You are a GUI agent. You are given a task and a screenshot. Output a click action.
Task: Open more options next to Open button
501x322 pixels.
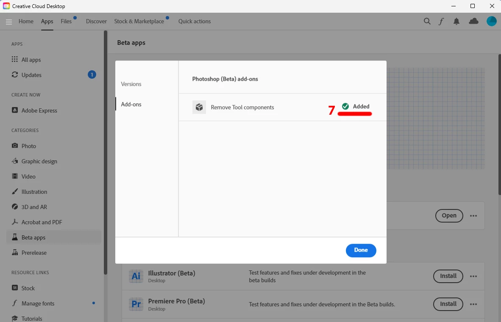click(x=473, y=216)
